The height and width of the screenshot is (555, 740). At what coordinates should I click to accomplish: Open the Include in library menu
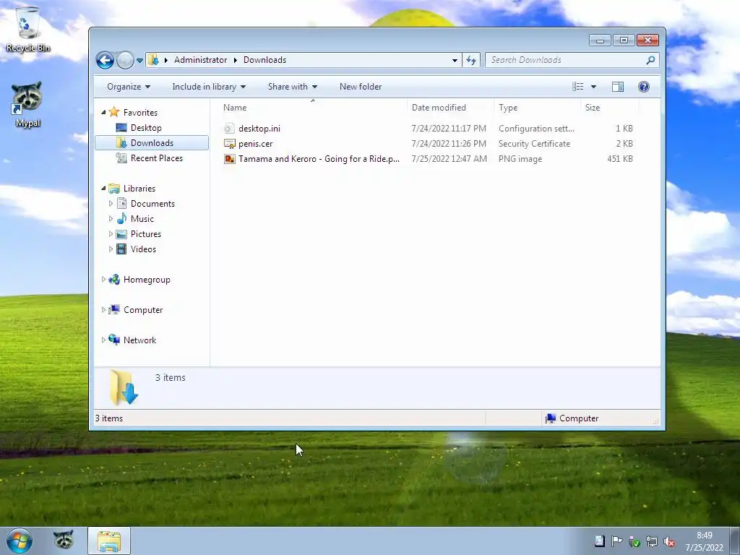tap(209, 87)
